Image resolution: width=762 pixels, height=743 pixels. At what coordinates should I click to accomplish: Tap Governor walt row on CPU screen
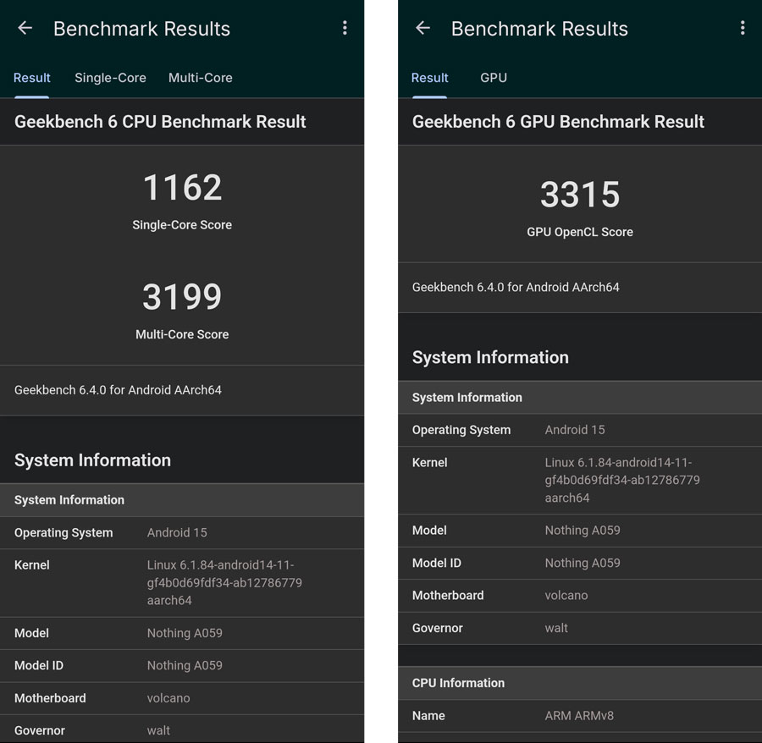coord(182,730)
